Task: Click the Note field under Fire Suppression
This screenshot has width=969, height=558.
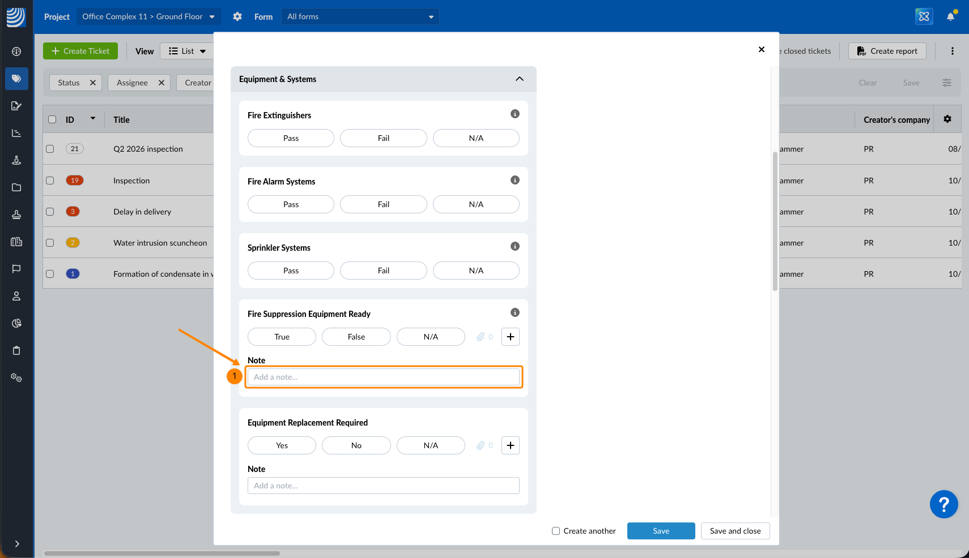Action: coord(383,377)
